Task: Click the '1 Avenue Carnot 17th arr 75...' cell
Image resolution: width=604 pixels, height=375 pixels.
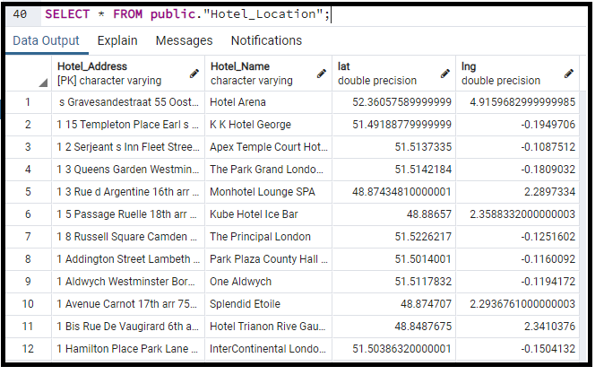Action: [128, 303]
